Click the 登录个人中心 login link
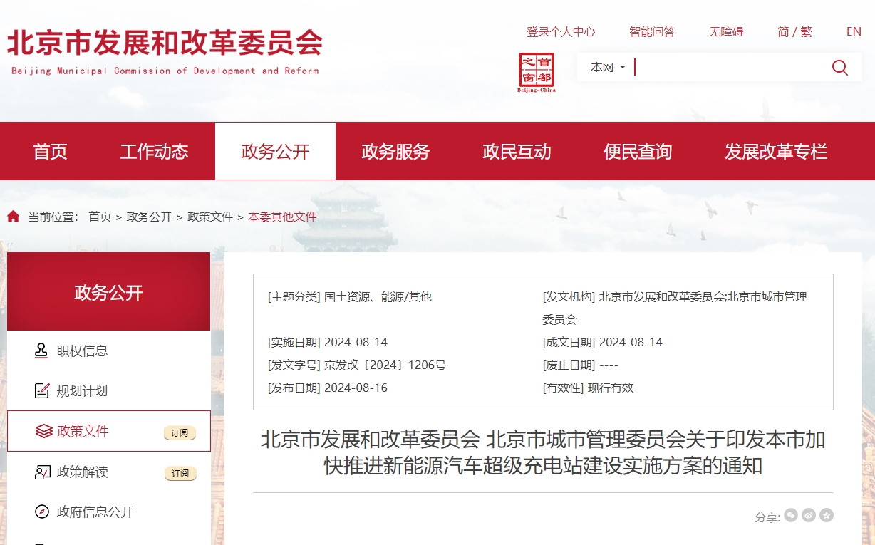The height and width of the screenshot is (545, 875). coord(561,31)
